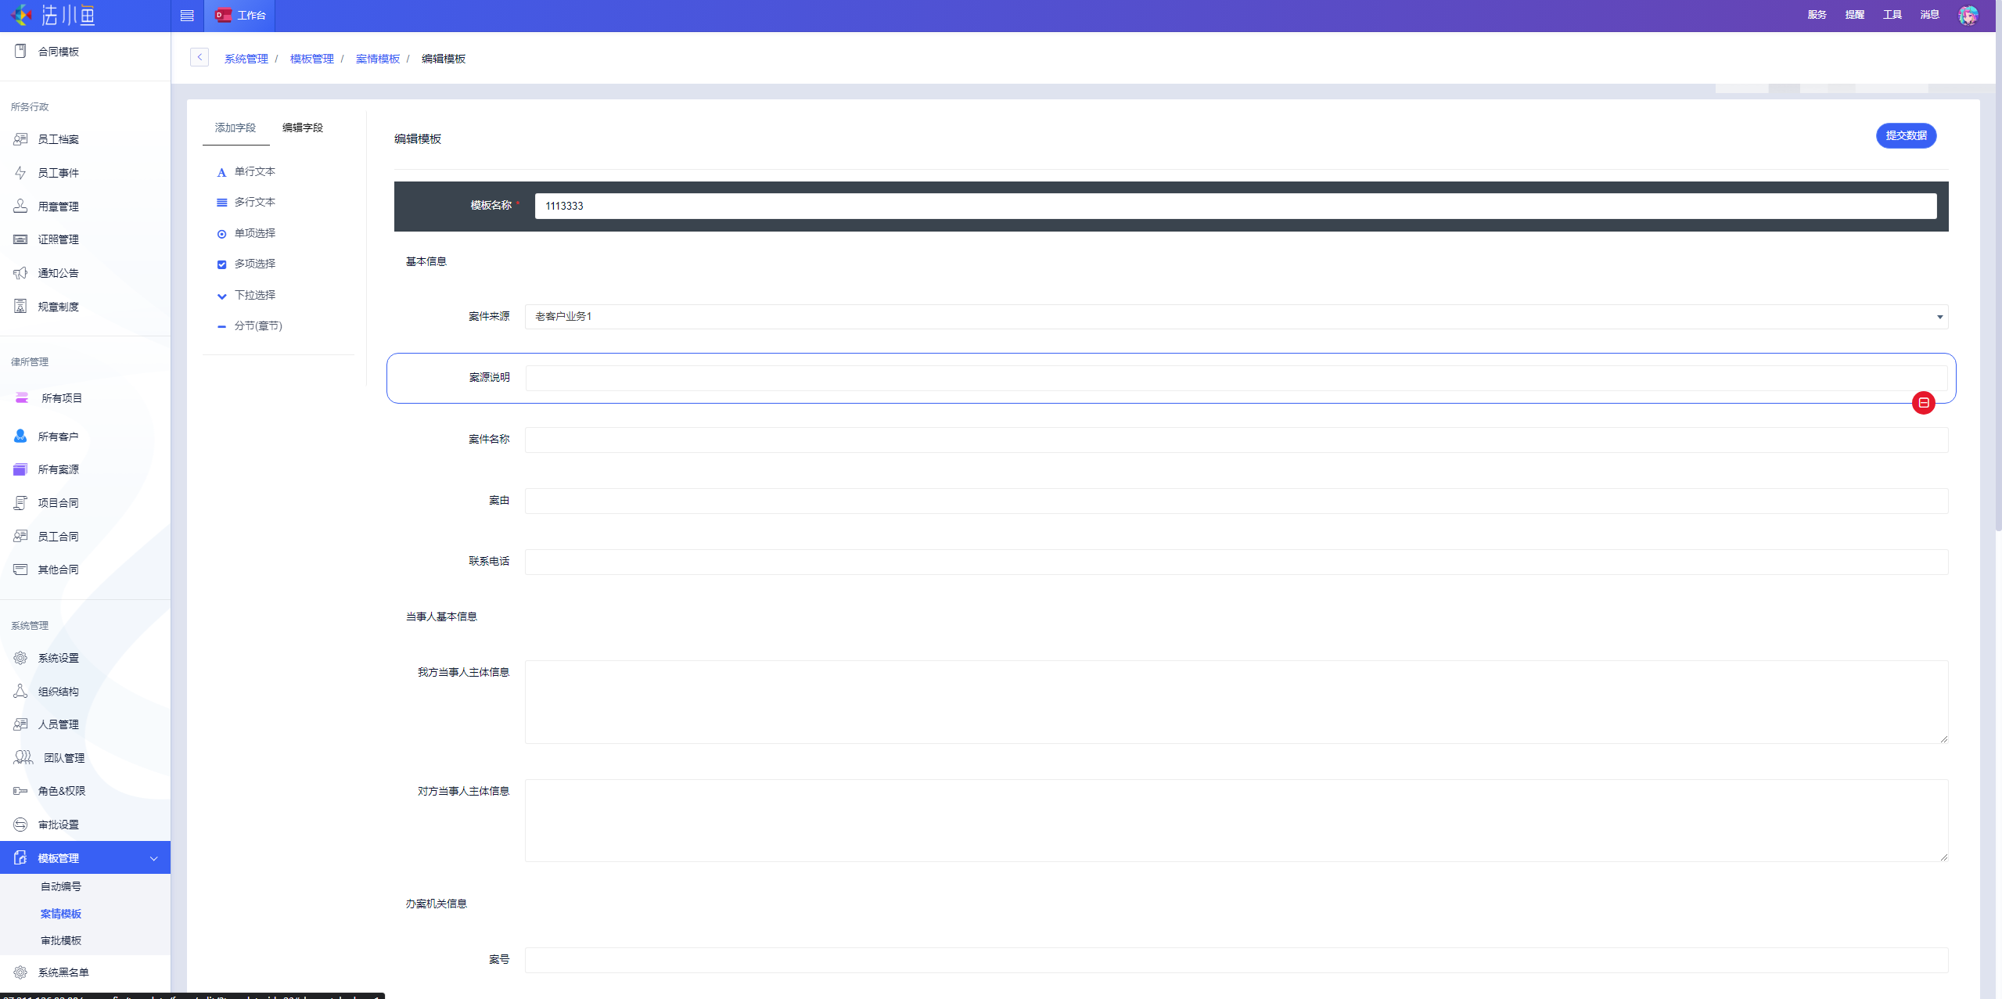Switch to the 编辑字段 tab
2002x999 pixels.
coord(303,128)
